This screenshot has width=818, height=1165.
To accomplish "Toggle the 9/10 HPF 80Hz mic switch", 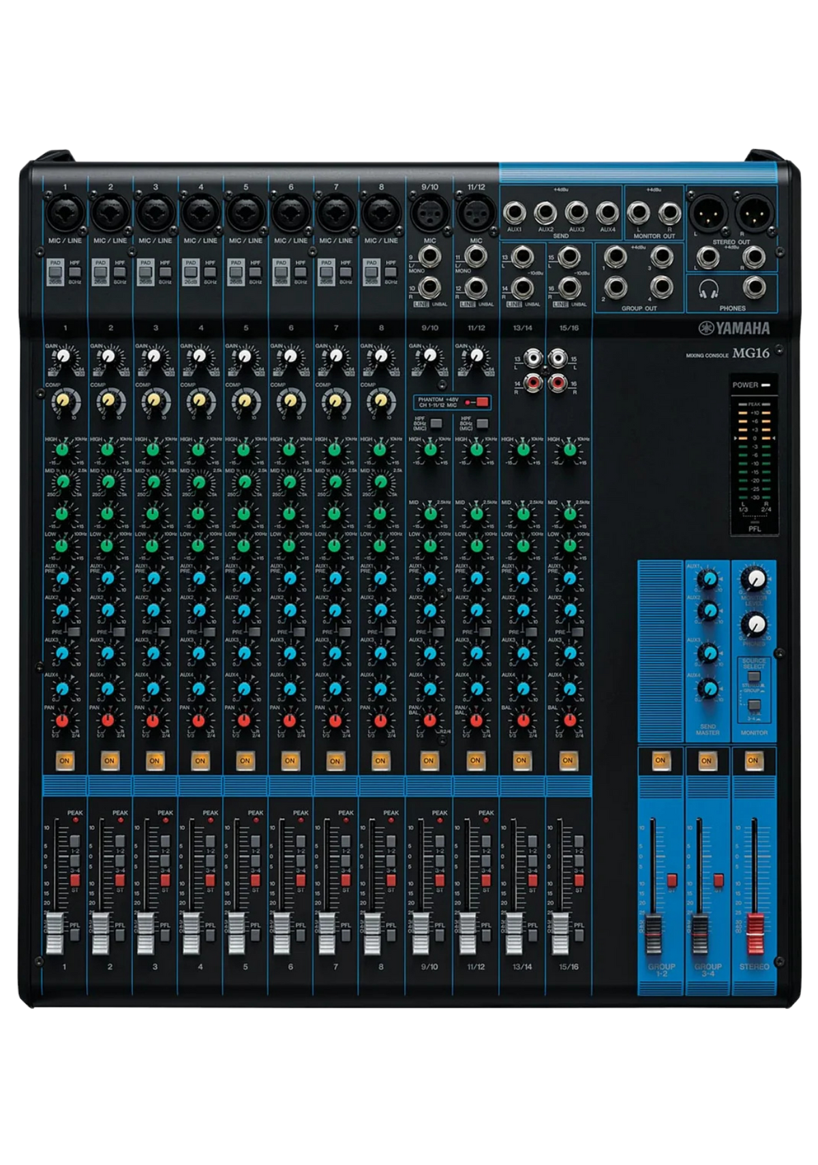I will point(436,423).
